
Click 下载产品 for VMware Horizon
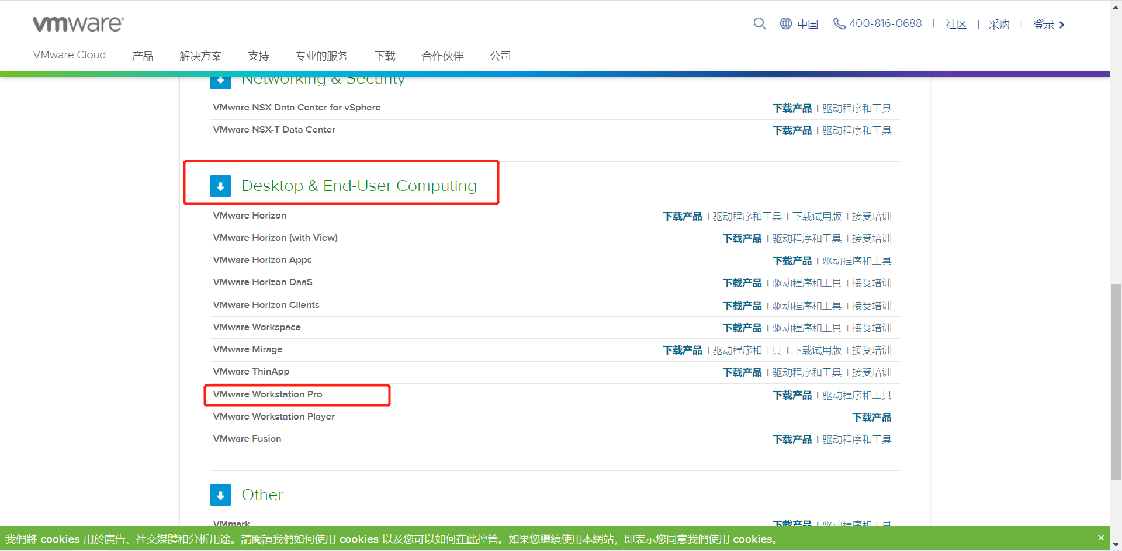pos(682,216)
